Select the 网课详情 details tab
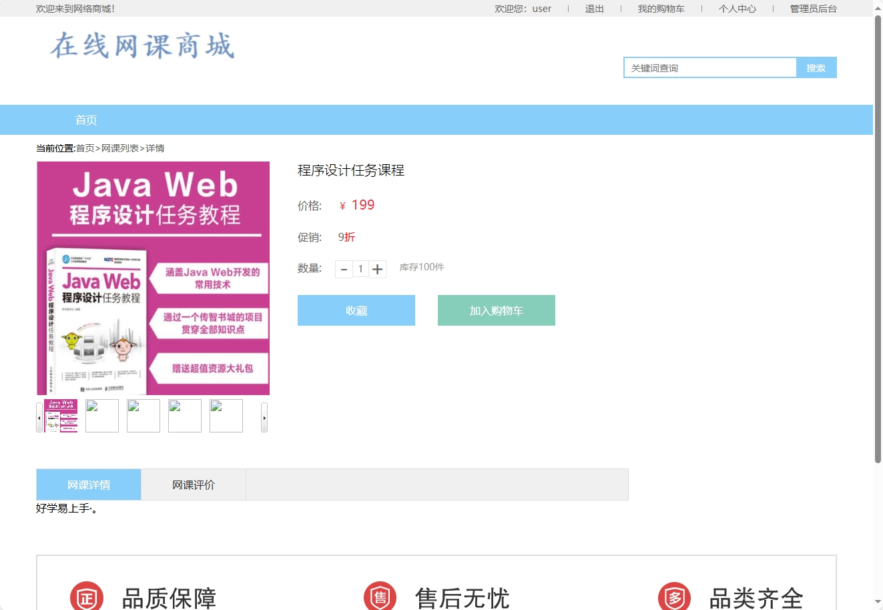 [88, 484]
